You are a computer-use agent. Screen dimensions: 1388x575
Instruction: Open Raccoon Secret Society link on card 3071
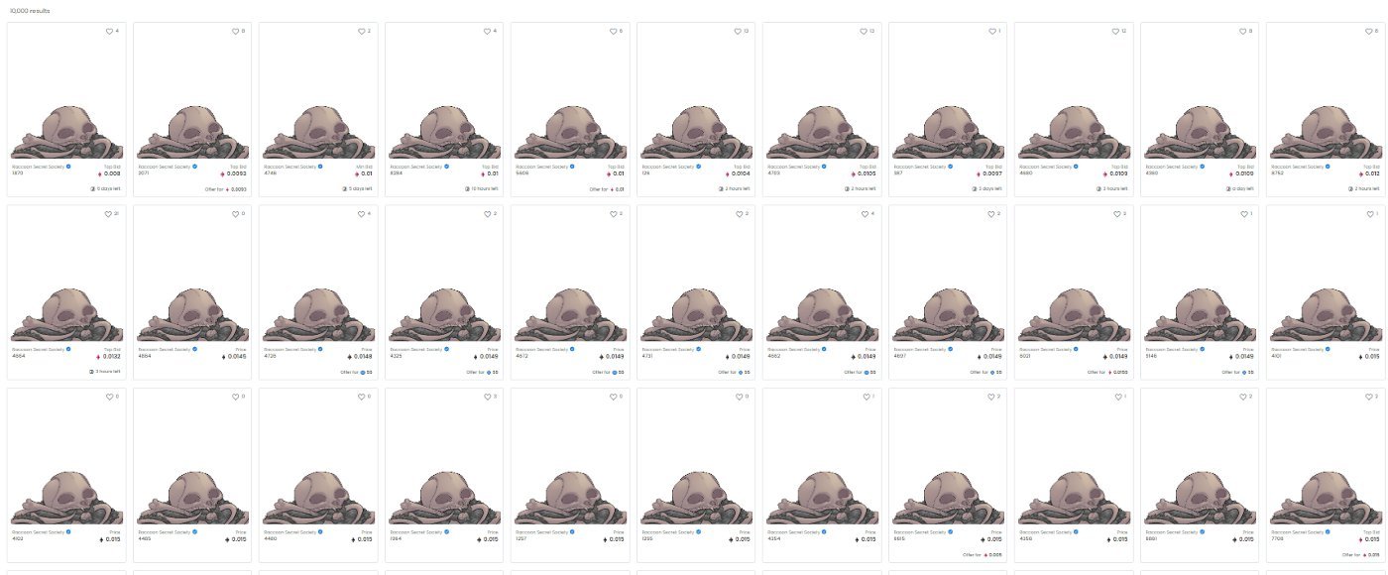(164, 167)
